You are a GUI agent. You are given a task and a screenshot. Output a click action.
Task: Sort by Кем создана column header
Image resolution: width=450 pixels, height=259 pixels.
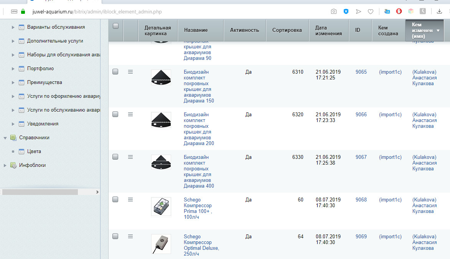click(389, 30)
